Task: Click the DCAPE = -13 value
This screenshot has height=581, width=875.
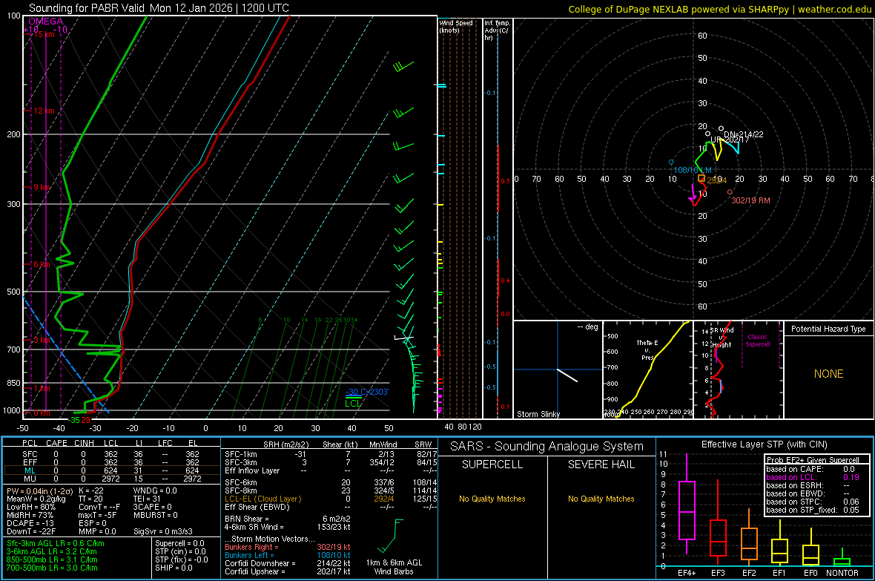Action: pyautogui.click(x=30, y=523)
